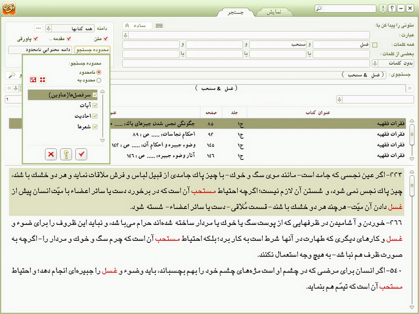The height and width of the screenshot is (314, 419).
Task: Click the Noor application logo
Action: click(9, 8)
